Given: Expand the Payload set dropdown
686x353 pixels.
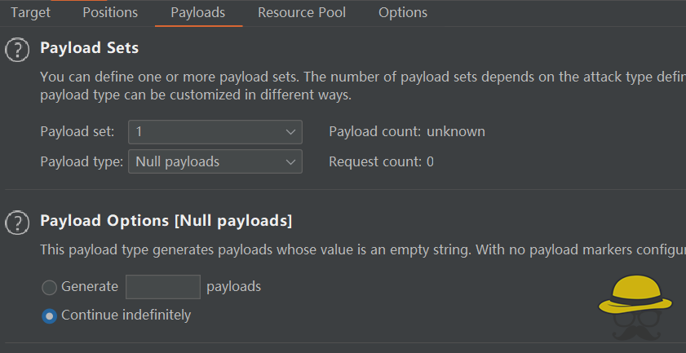Looking at the screenshot, I should click(x=215, y=132).
